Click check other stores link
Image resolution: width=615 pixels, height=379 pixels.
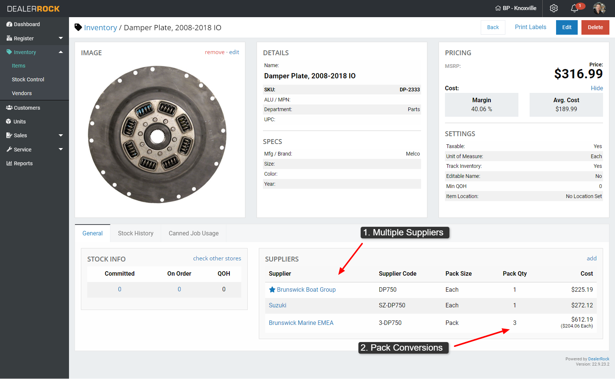217,259
